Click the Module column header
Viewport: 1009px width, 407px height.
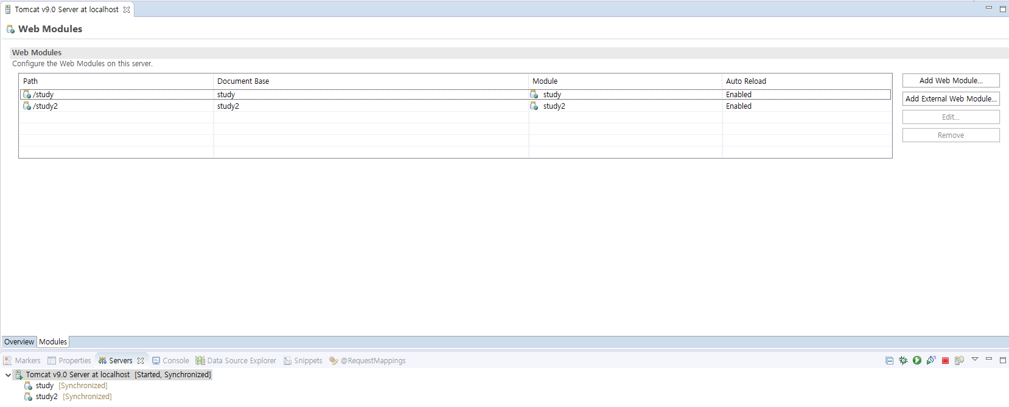point(625,81)
